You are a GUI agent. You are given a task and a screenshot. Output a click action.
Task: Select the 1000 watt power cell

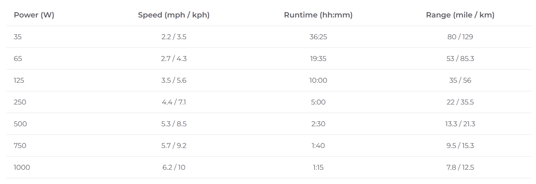[x=22, y=167]
